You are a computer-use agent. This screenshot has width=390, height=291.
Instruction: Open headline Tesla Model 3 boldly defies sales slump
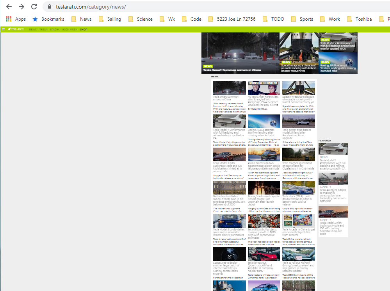[x=229, y=232]
